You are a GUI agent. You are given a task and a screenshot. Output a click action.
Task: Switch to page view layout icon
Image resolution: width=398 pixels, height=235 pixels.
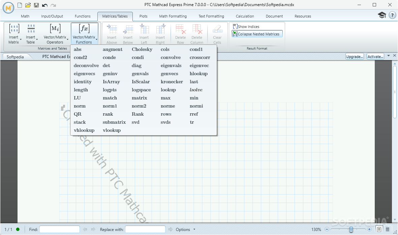coord(379,229)
